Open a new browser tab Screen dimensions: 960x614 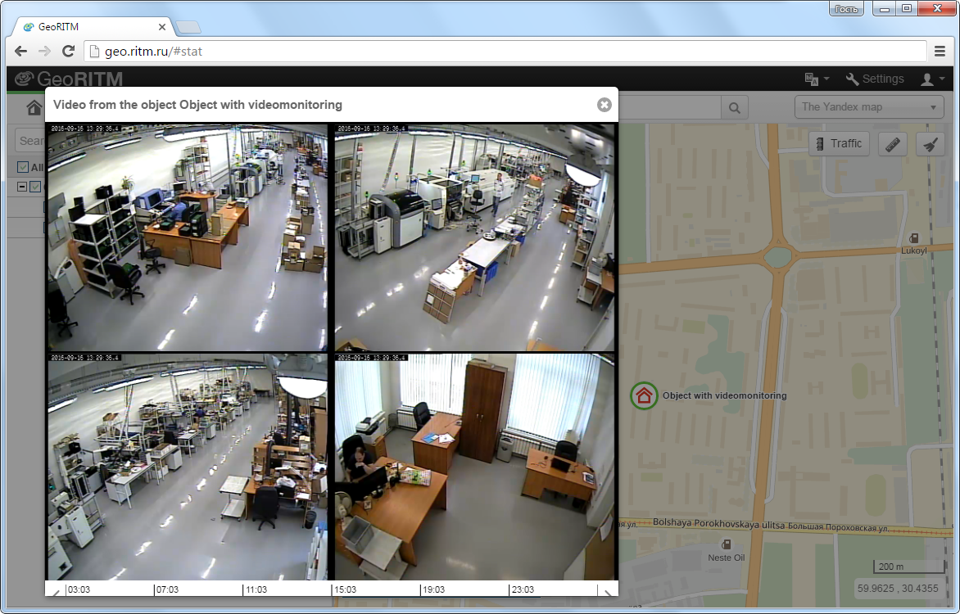(x=188, y=27)
